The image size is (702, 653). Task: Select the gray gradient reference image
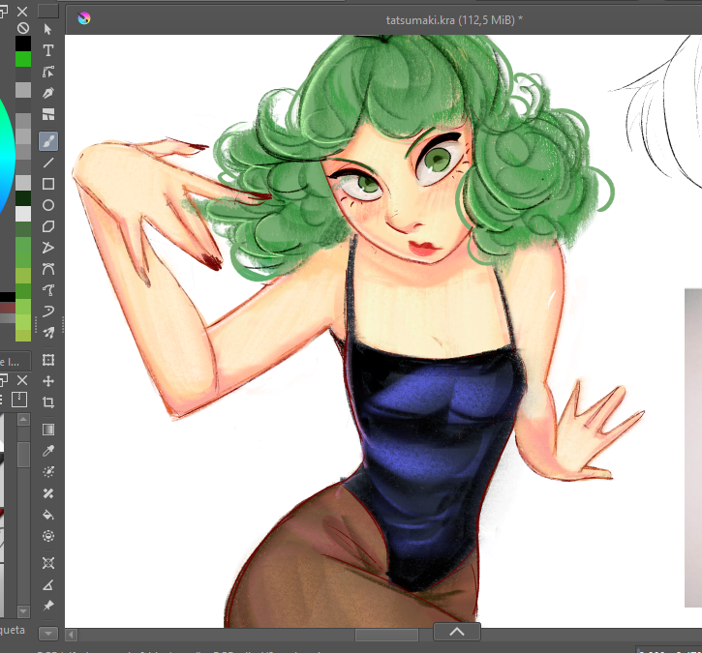(x=693, y=448)
